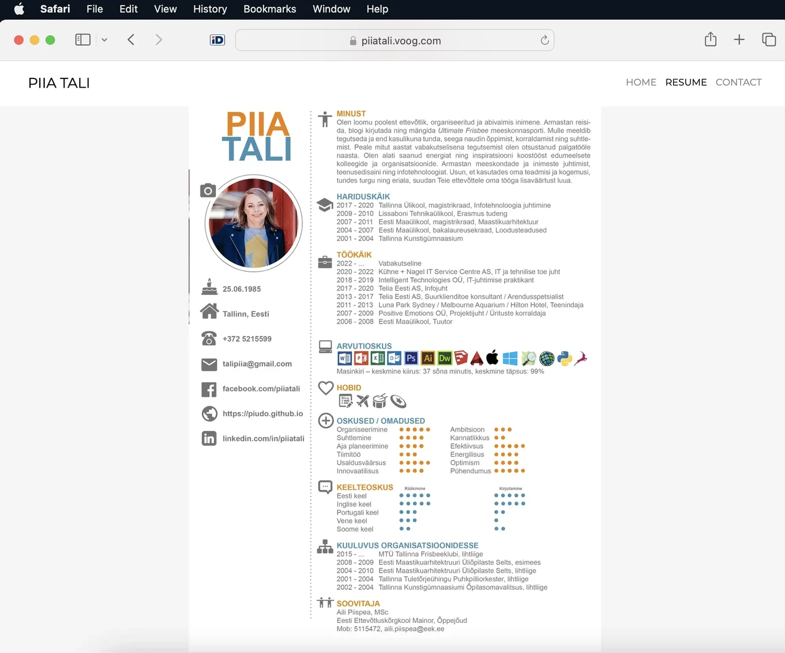Viewport: 785px width, 653px height.
Task: Click the PowerPoint skill icon
Action: click(361, 359)
